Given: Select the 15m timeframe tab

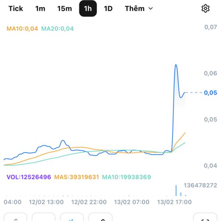Looking at the screenshot, I should click(x=64, y=8).
